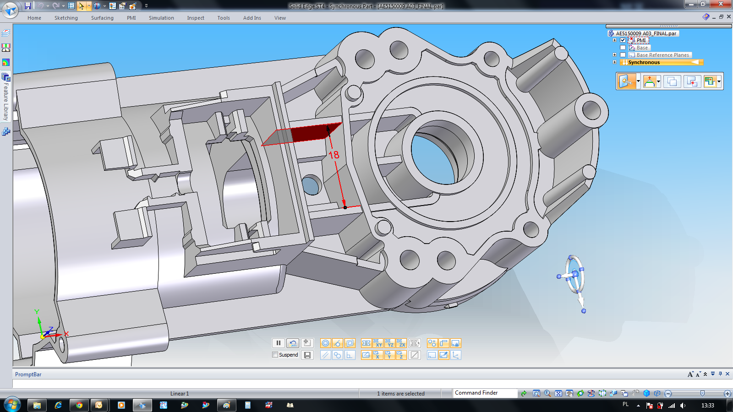Viewport: 733px width, 412px height.
Task: Open Chrome from the taskbar
Action: [79, 405]
